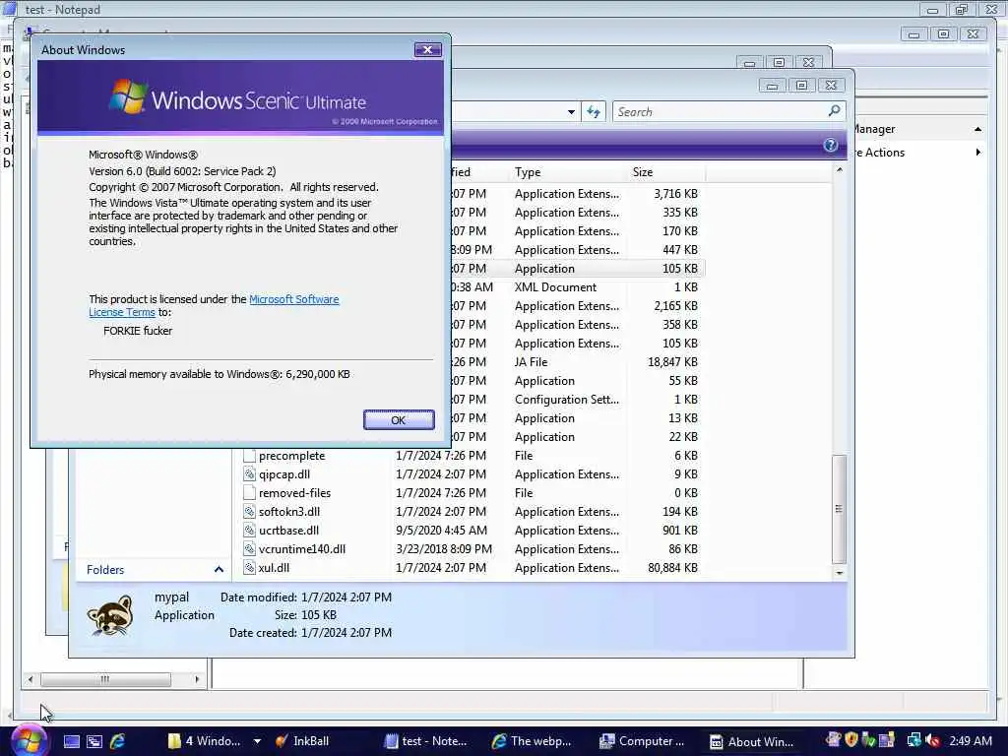Click the removed-files file icon

click(249, 493)
